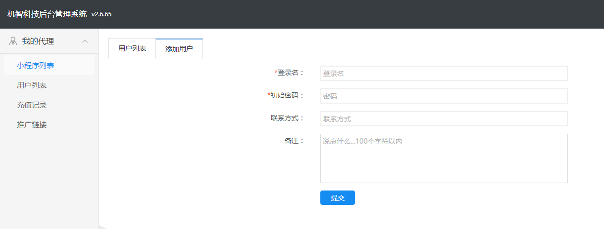This screenshot has width=604, height=229.
Task: Click the user icon beside 我的代理
Action: [13, 41]
